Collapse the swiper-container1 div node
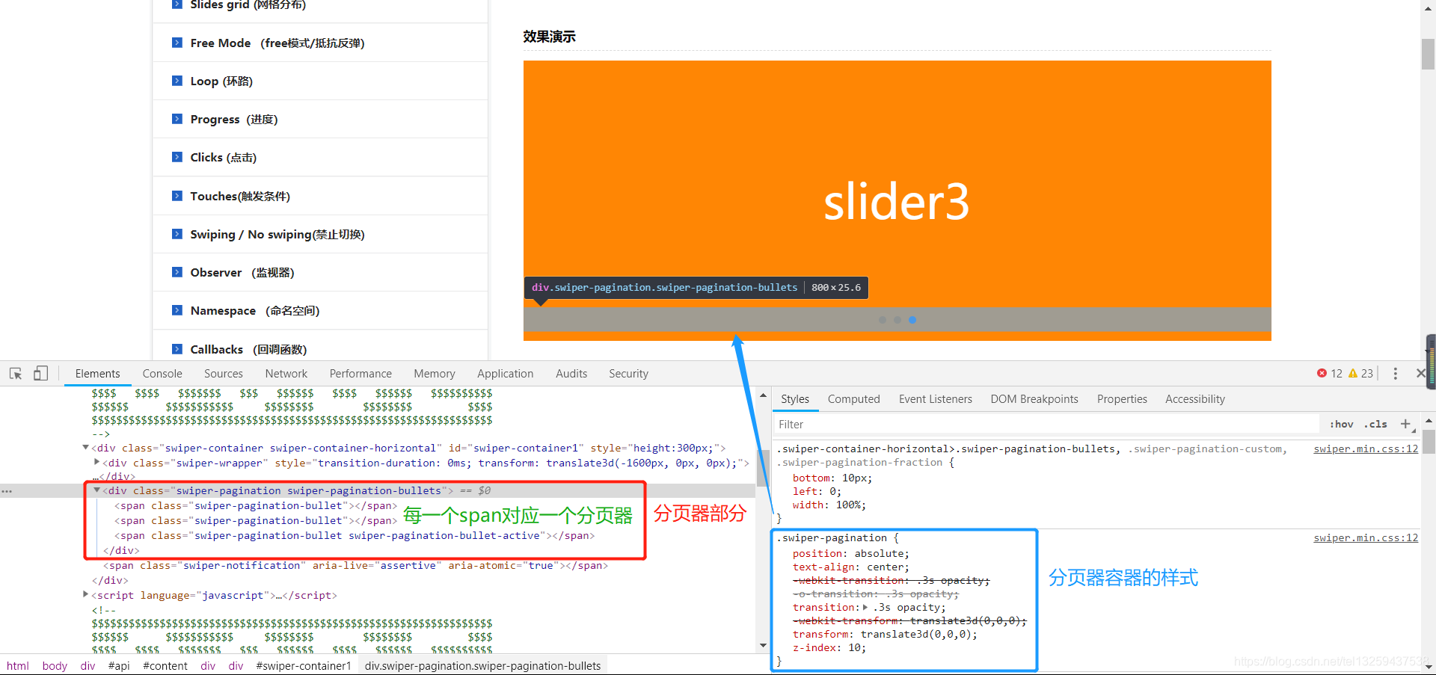The image size is (1436, 675). tap(85, 448)
